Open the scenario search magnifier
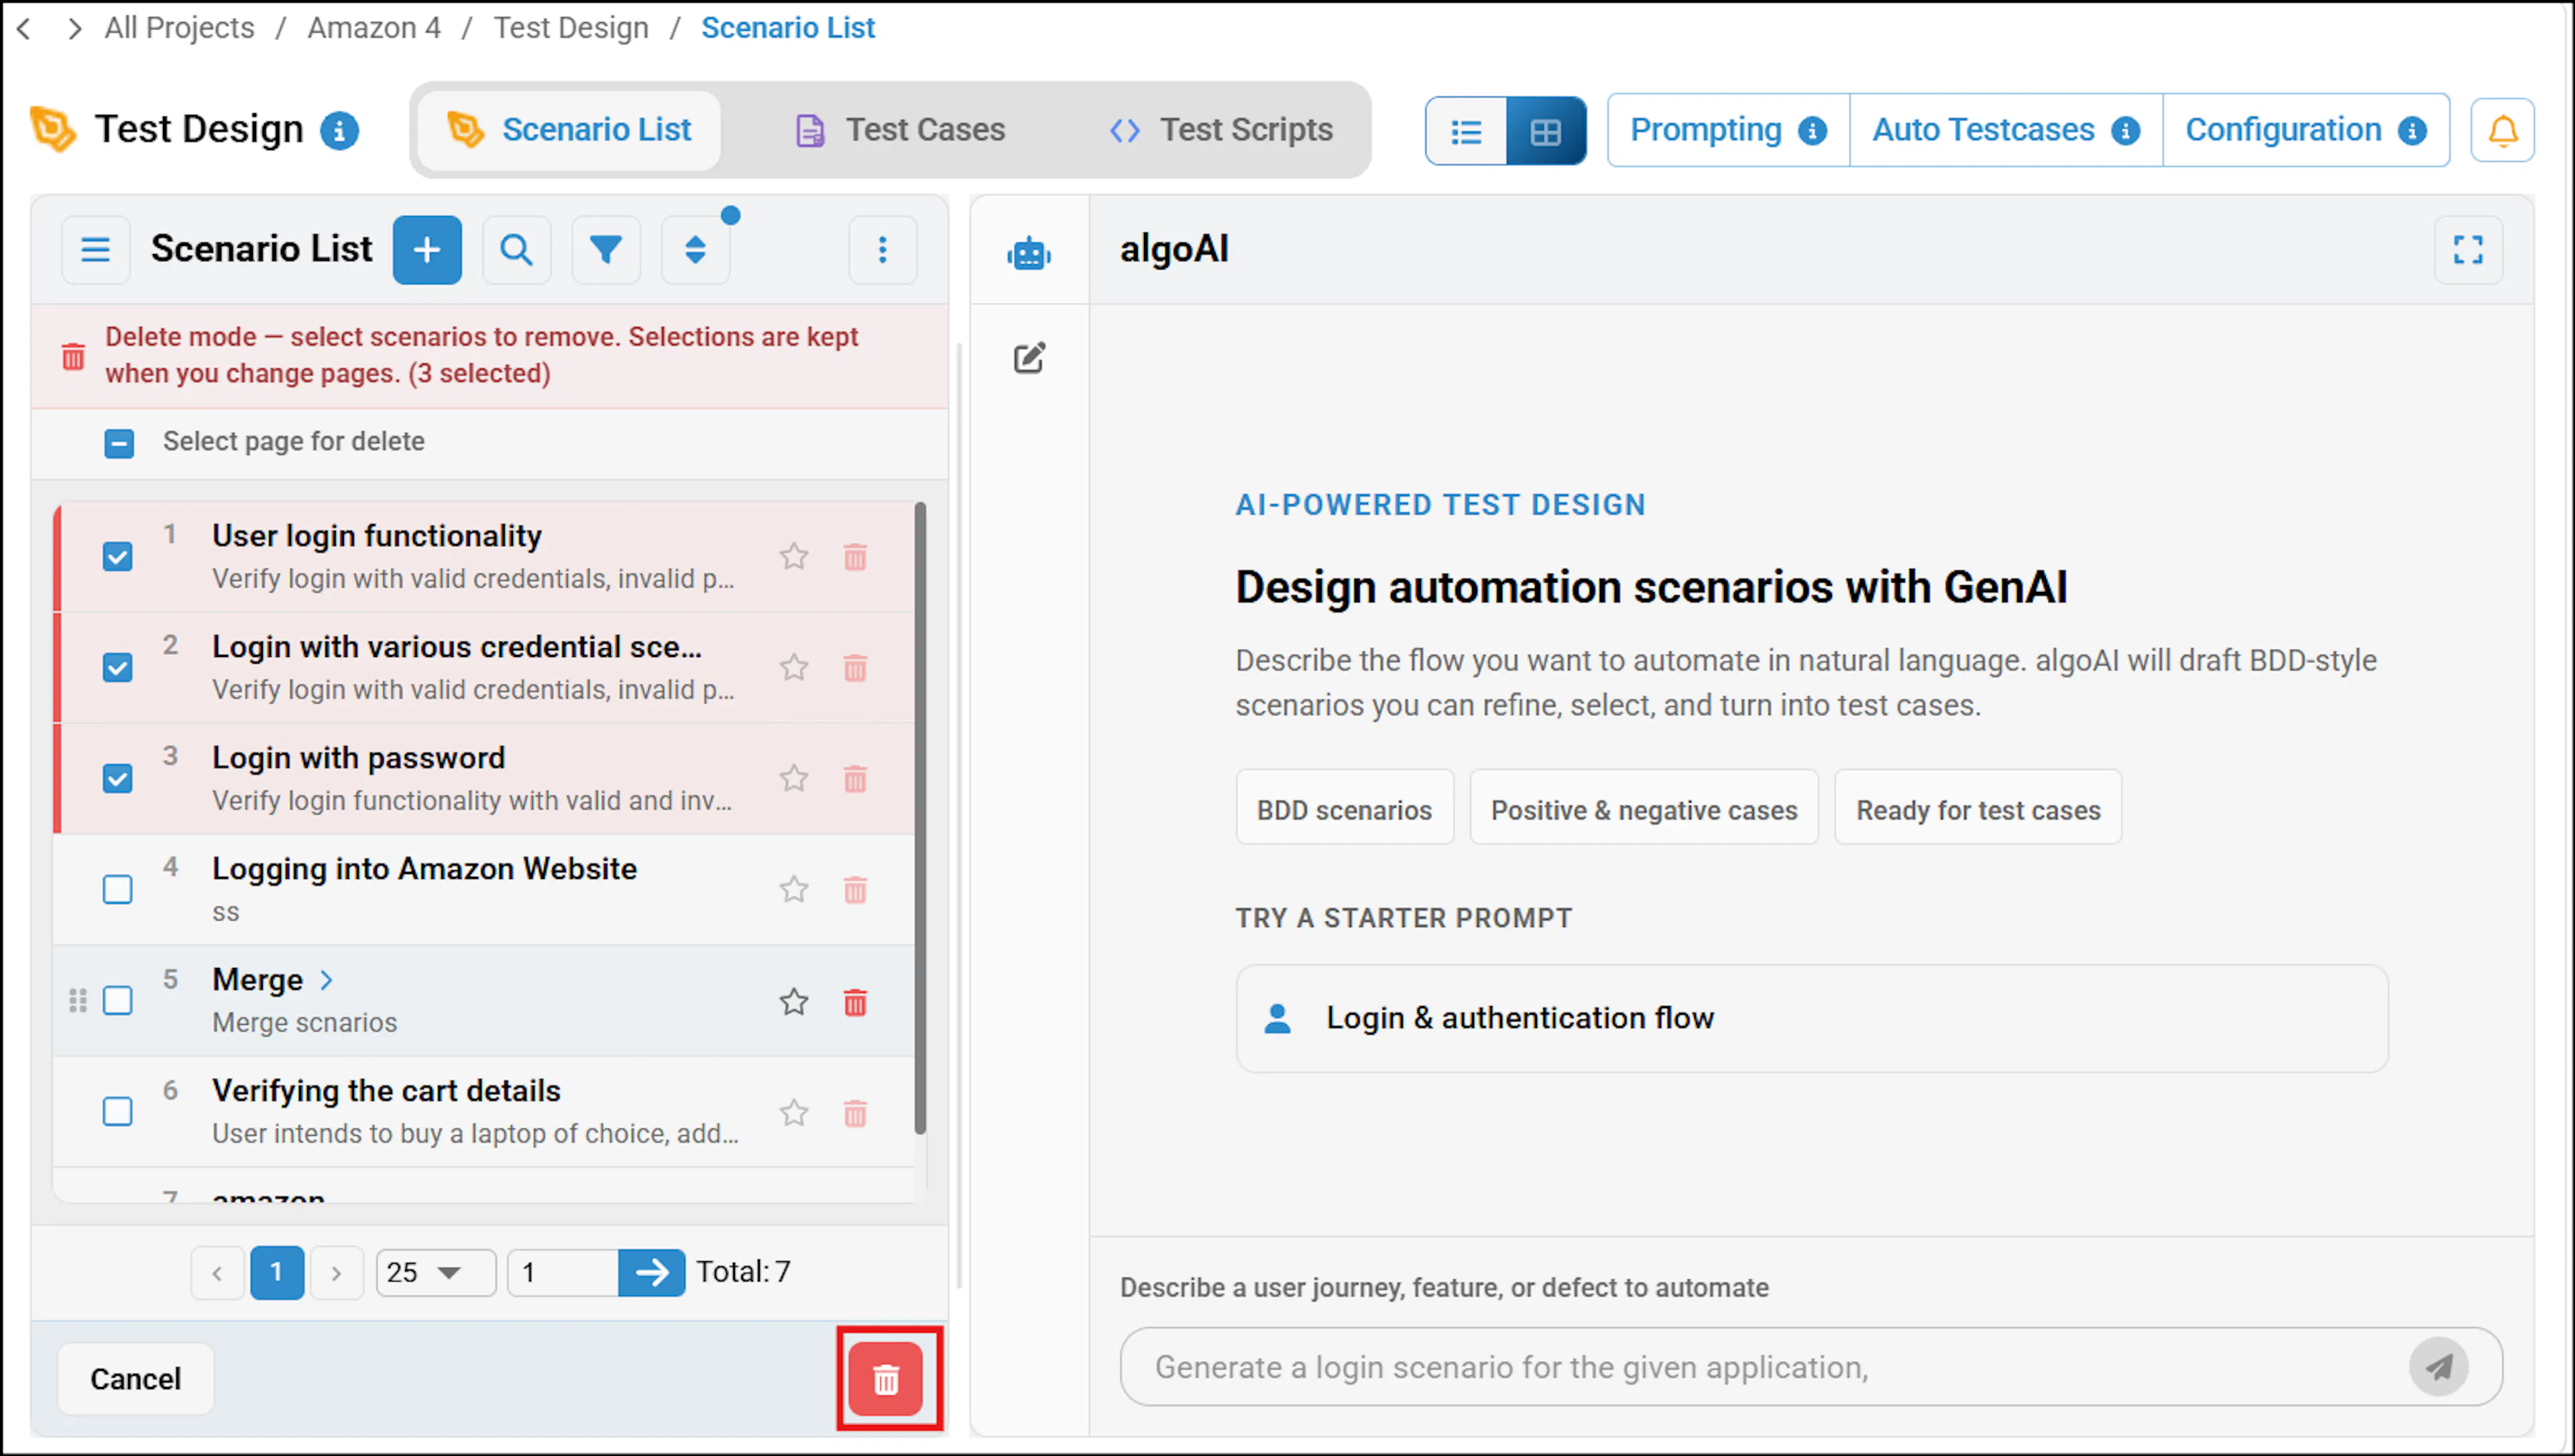2575x1456 pixels. pos(516,249)
